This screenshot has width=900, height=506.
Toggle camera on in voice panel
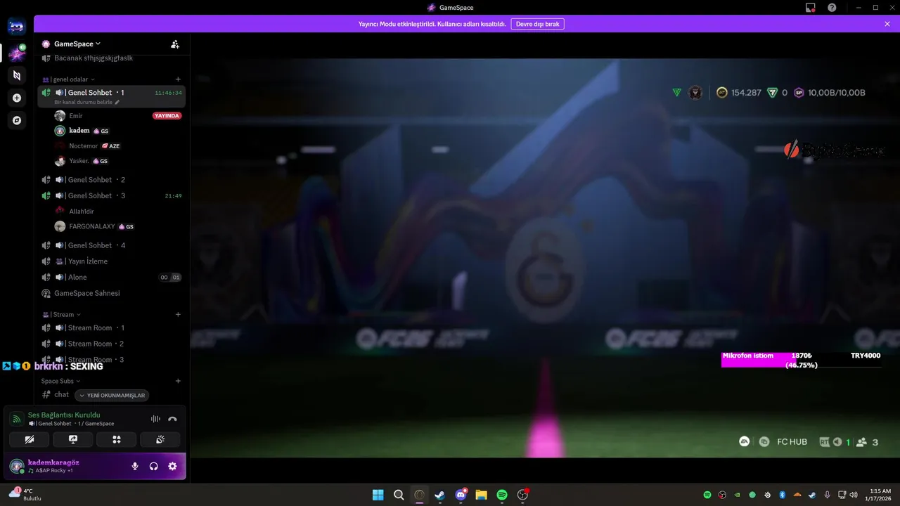coord(30,439)
